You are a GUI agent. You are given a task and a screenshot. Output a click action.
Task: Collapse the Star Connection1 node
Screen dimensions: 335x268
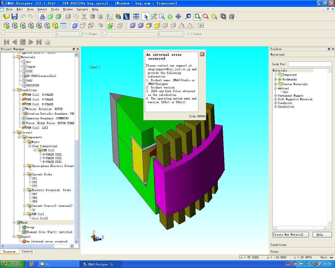tap(30, 146)
